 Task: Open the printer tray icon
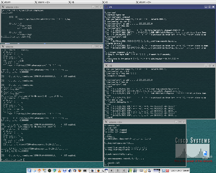click(x=149, y=171)
